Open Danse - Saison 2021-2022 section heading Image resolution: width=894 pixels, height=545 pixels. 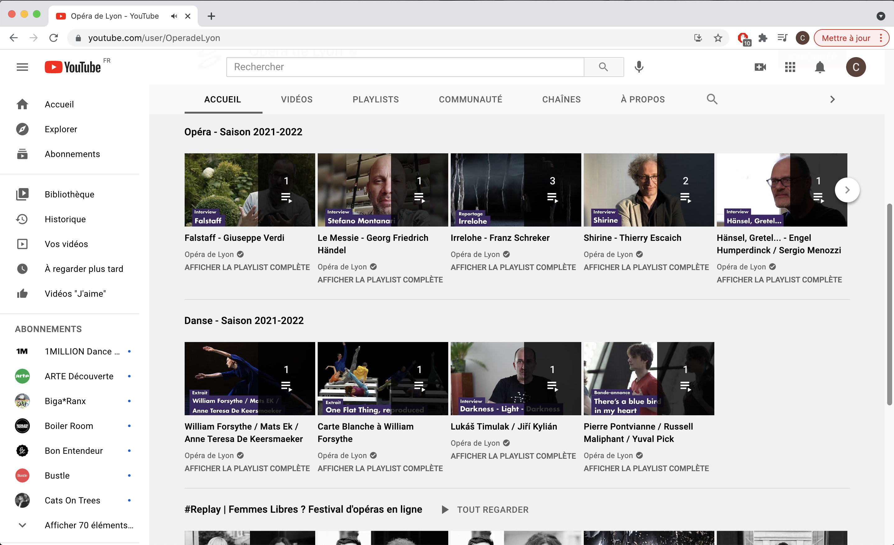(x=244, y=320)
